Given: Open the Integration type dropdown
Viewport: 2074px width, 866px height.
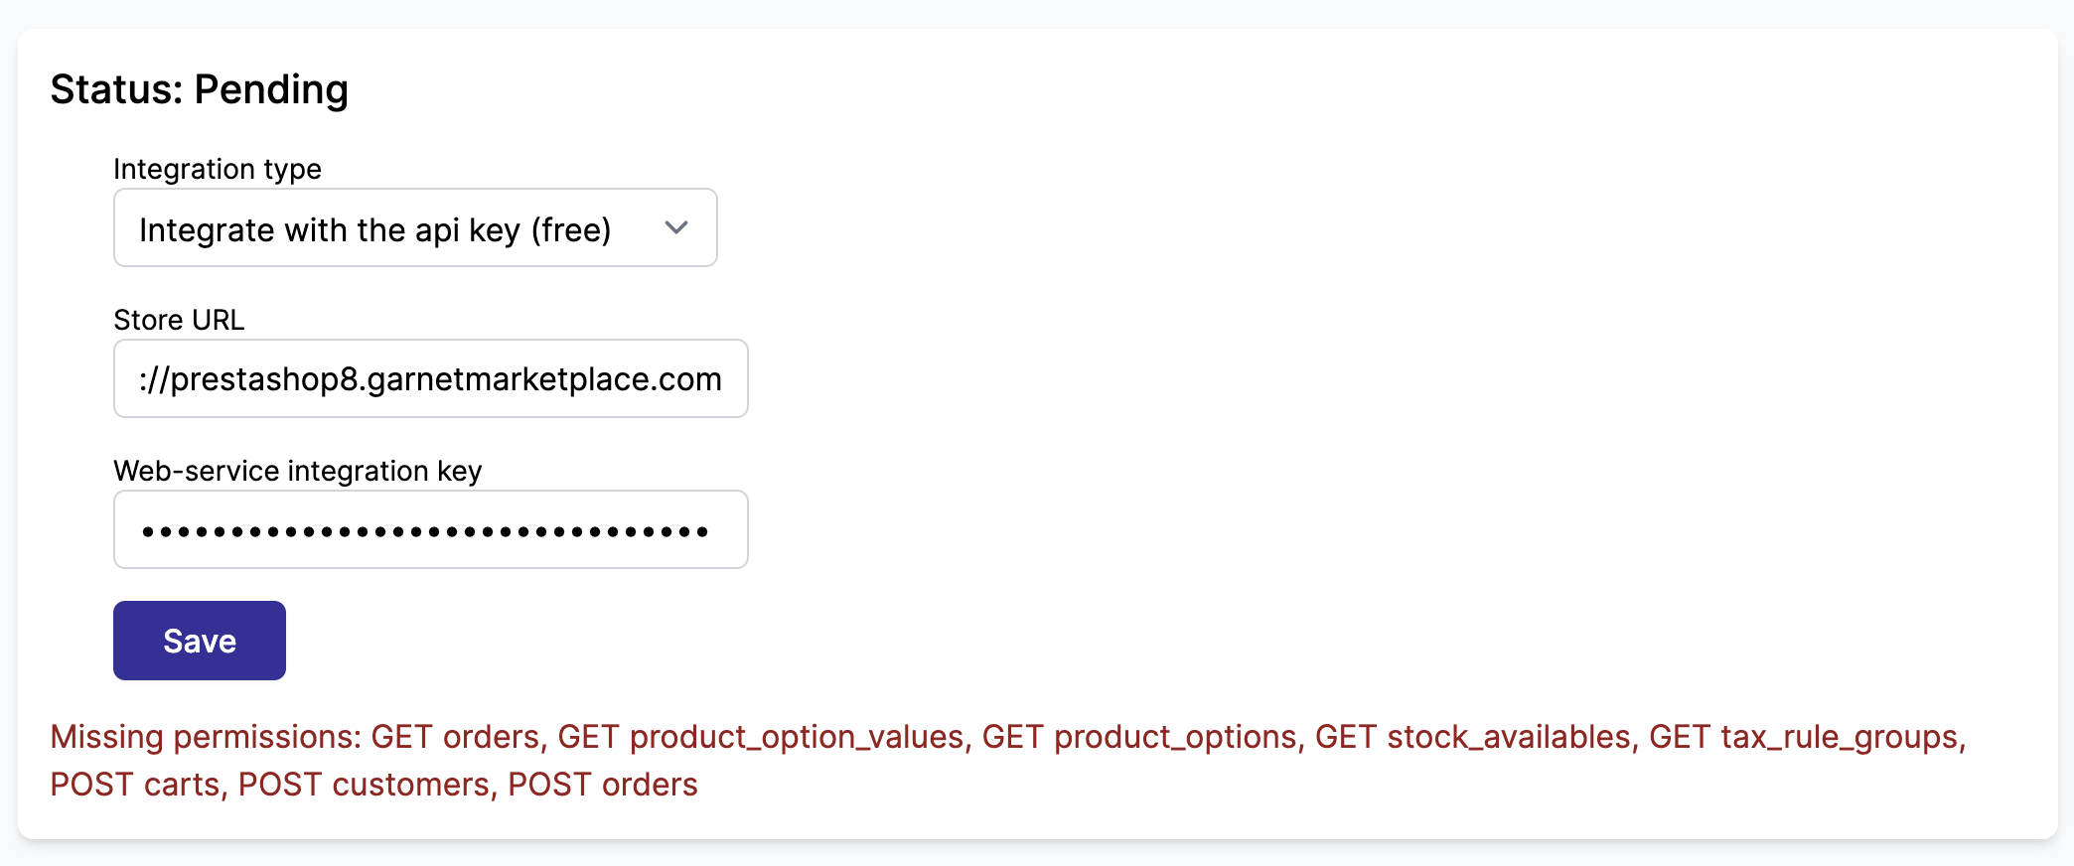Looking at the screenshot, I should 415,227.
